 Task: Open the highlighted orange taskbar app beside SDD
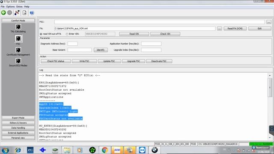click(x=129, y=150)
